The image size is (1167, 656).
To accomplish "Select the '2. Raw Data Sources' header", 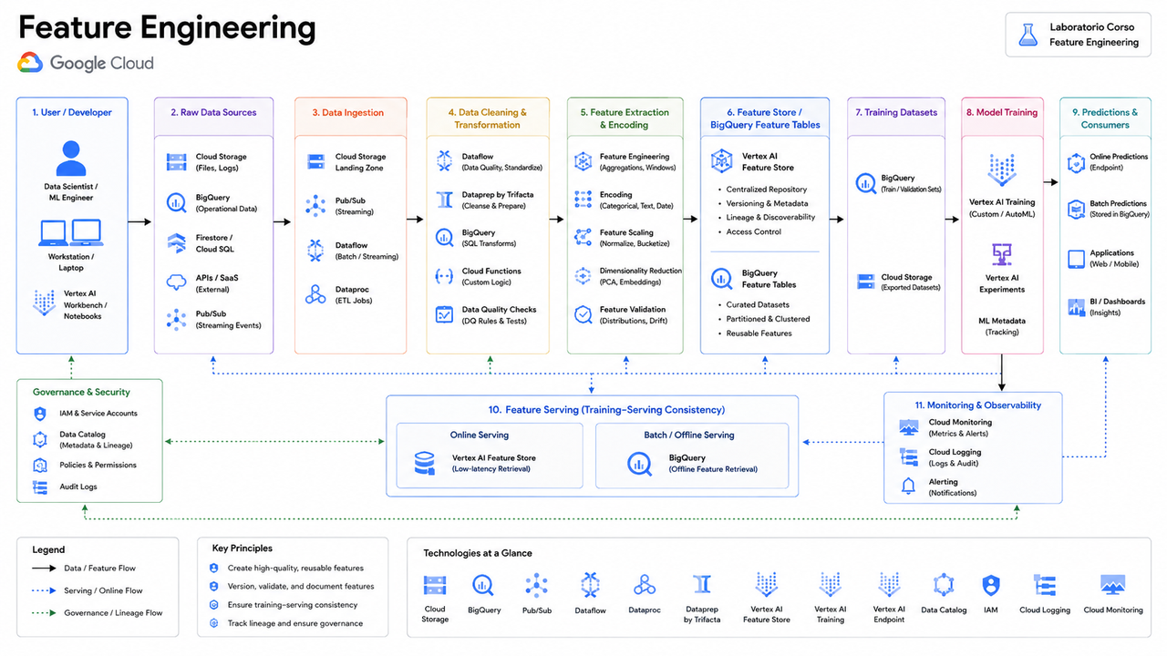I will coord(213,112).
